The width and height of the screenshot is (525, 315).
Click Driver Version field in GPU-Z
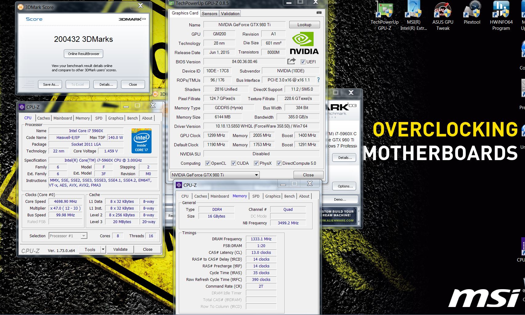[261, 126]
